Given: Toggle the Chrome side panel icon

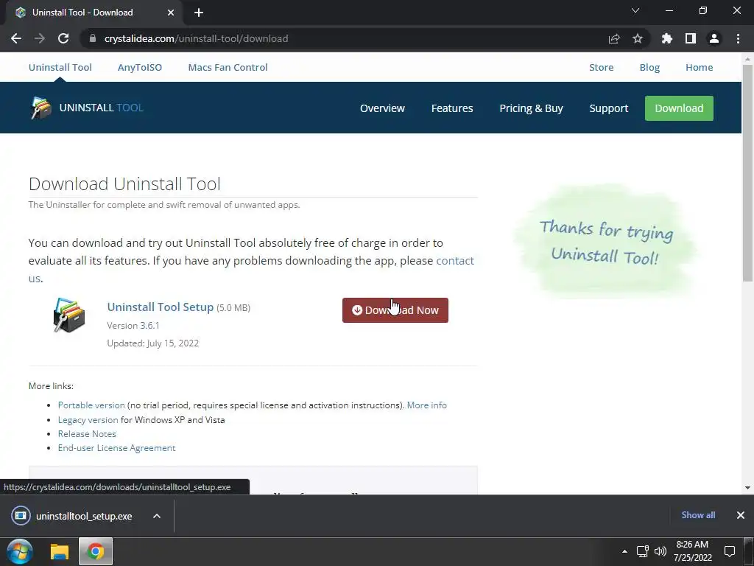Looking at the screenshot, I should click(690, 38).
